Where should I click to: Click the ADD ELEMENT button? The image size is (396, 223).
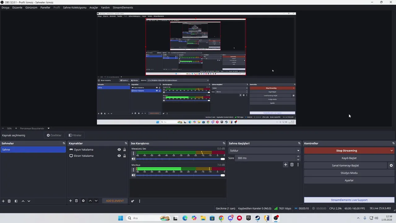click(115, 201)
